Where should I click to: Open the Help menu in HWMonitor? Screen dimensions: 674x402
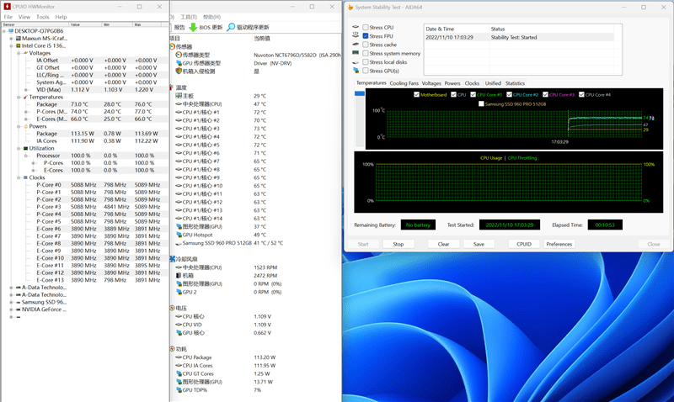[x=61, y=17]
